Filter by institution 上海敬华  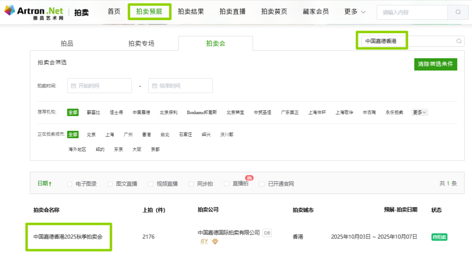point(344,112)
